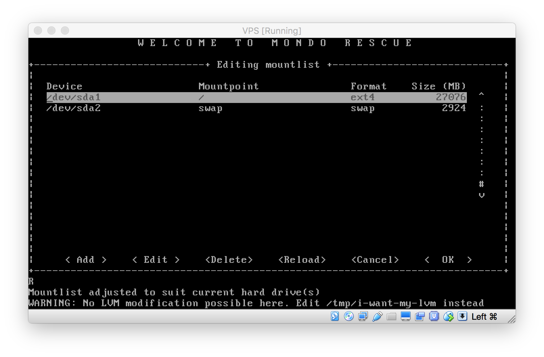This screenshot has width=544, height=357.
Task: Click the shared folders icon
Action: tap(391, 316)
